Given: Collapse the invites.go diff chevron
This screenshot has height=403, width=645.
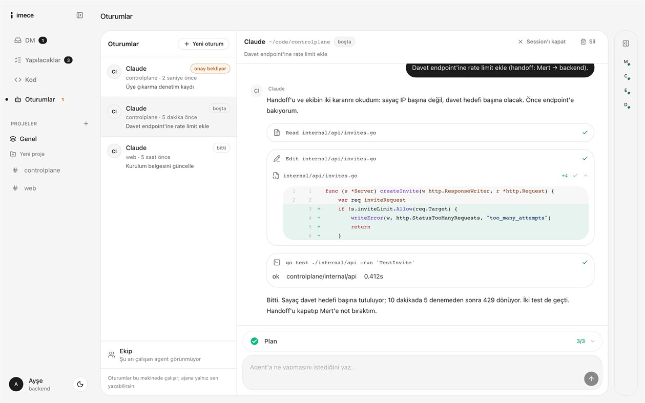Looking at the screenshot, I should pyautogui.click(x=586, y=176).
